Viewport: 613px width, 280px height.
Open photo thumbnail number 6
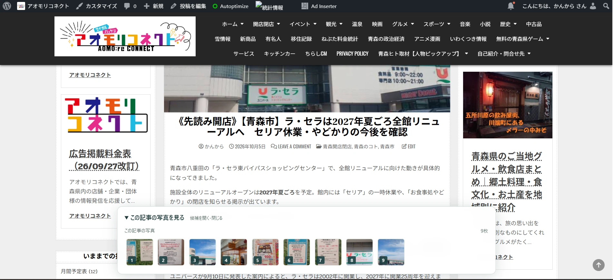click(297, 252)
